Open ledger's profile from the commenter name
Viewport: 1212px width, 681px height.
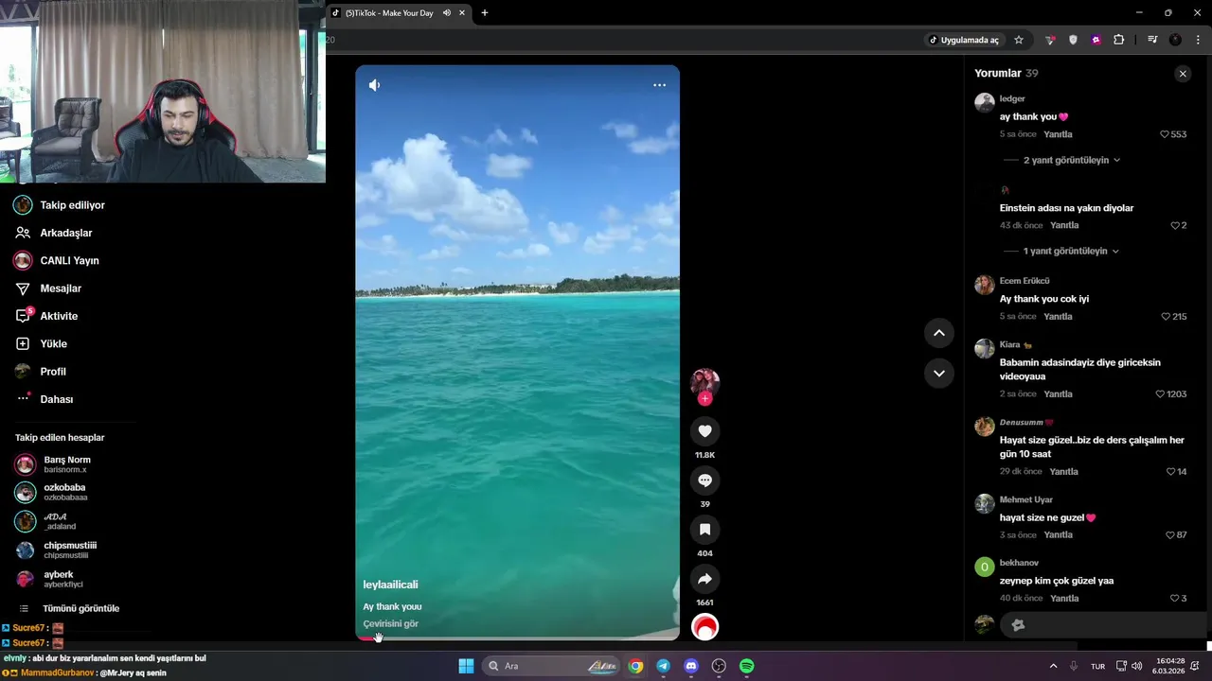click(x=1012, y=98)
